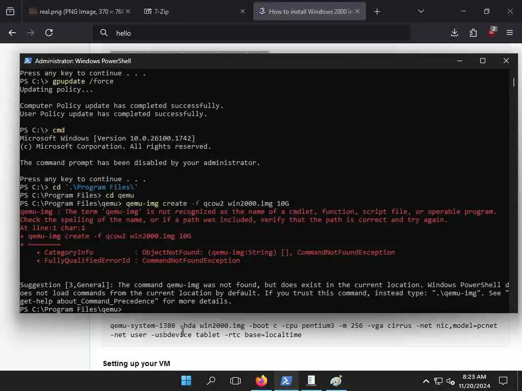This screenshot has width=522, height=391.
Task: Close the 7-Zip tab
Action: [x=242, y=12]
